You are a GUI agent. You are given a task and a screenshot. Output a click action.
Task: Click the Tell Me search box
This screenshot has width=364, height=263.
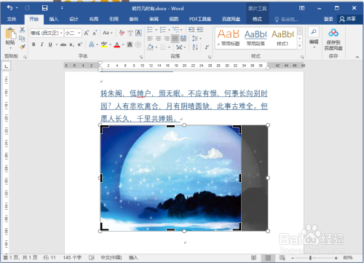(286, 20)
